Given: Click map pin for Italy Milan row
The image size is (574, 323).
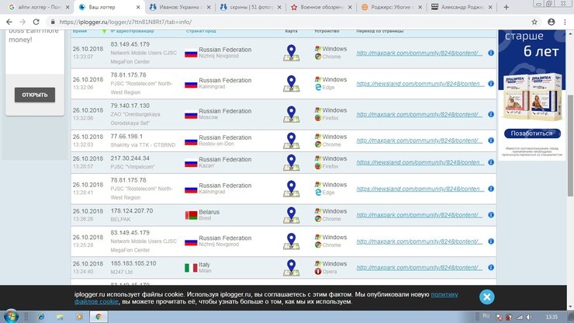Looking at the screenshot, I should [x=291, y=268].
